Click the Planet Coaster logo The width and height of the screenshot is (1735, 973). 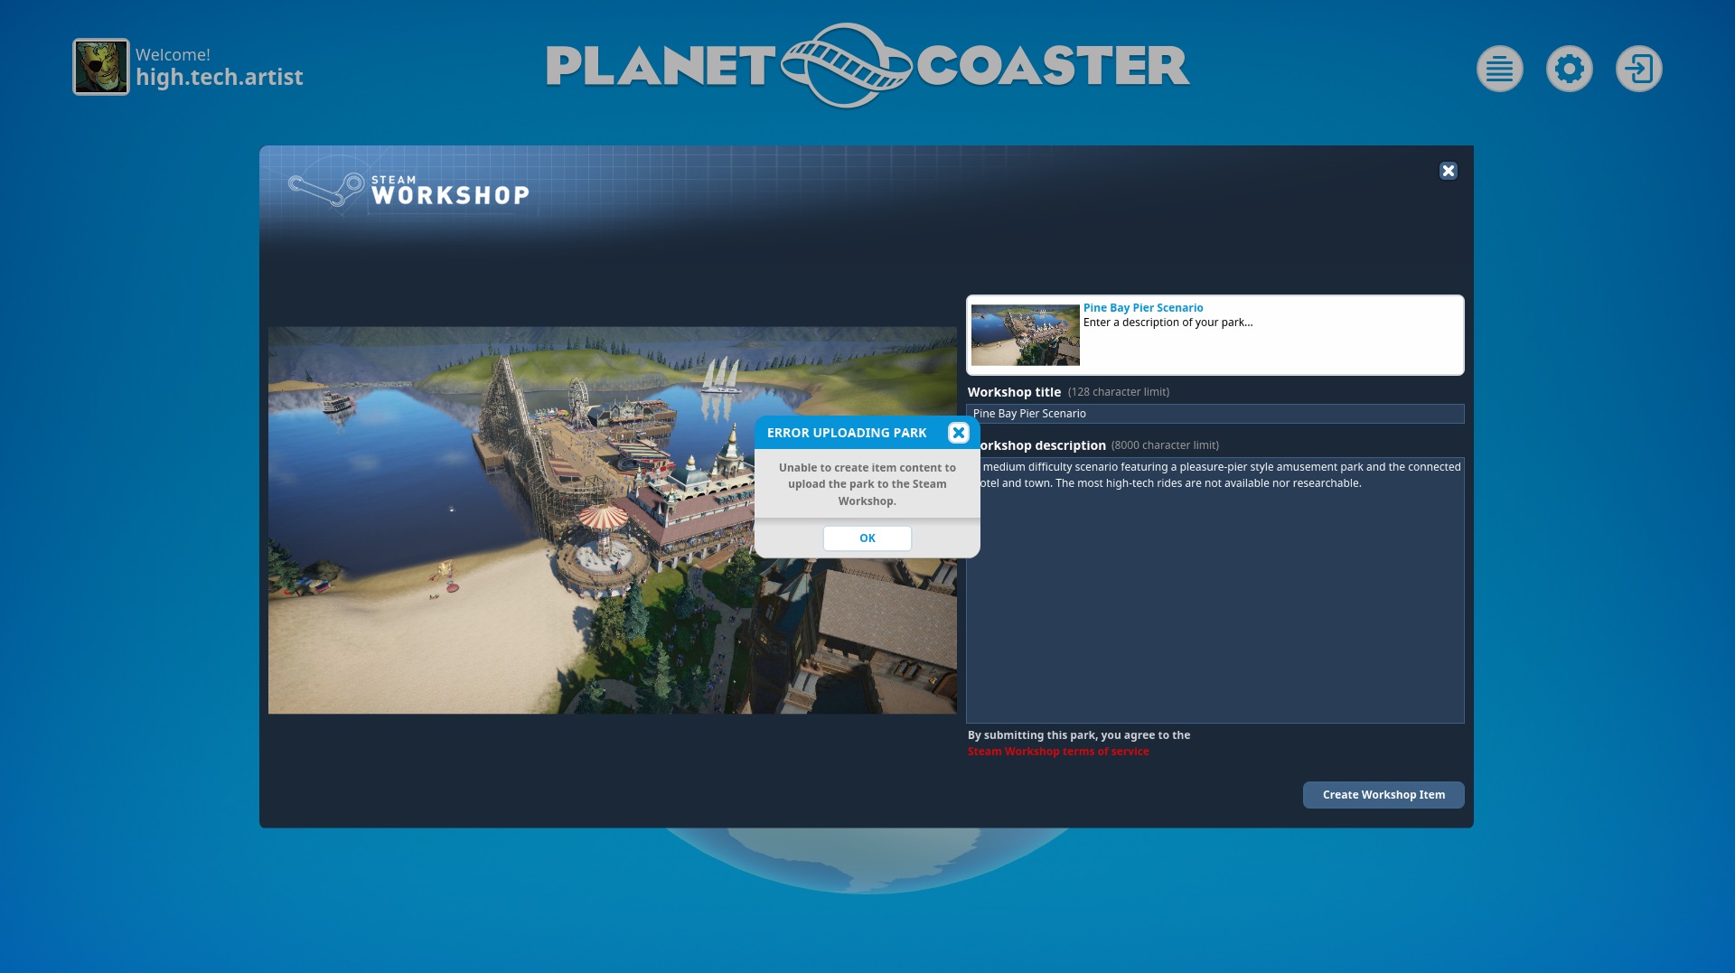click(x=867, y=66)
